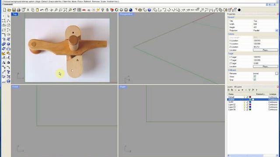Click the Paste clipboard icon
Screen dimensions: 280x157
point(37,10)
